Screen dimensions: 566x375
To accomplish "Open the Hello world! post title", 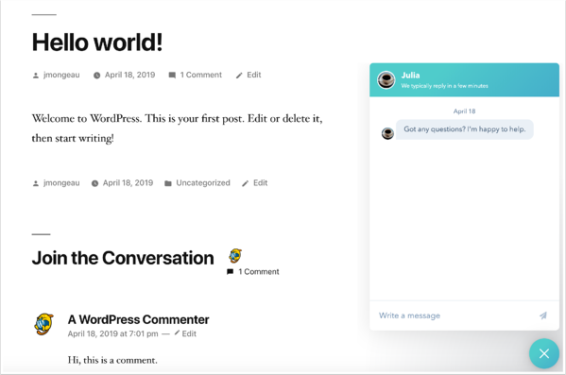I will click(97, 43).
